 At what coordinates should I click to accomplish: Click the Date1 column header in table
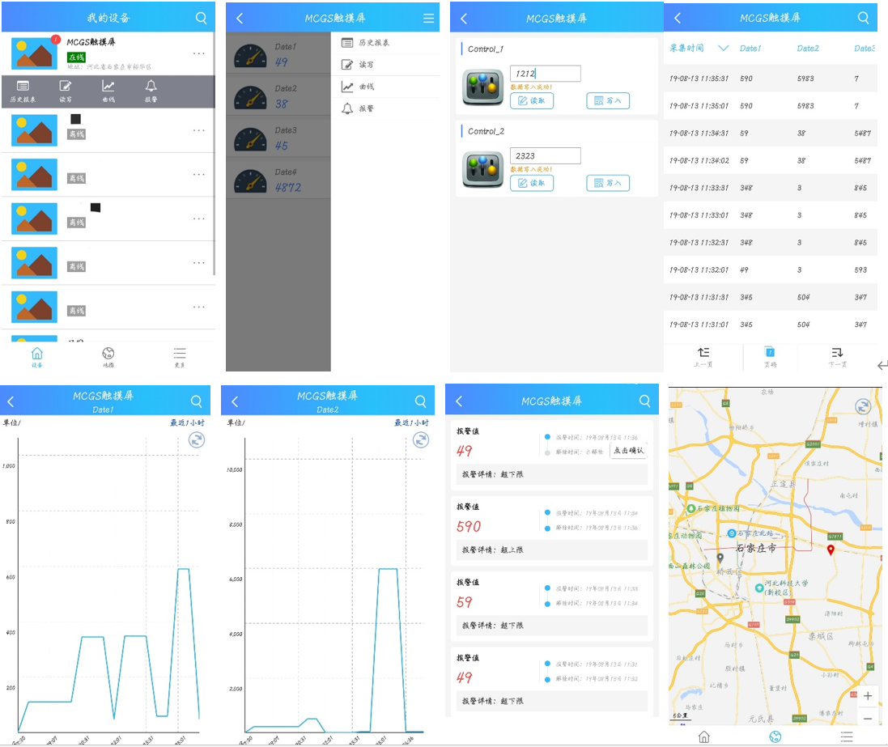click(750, 49)
